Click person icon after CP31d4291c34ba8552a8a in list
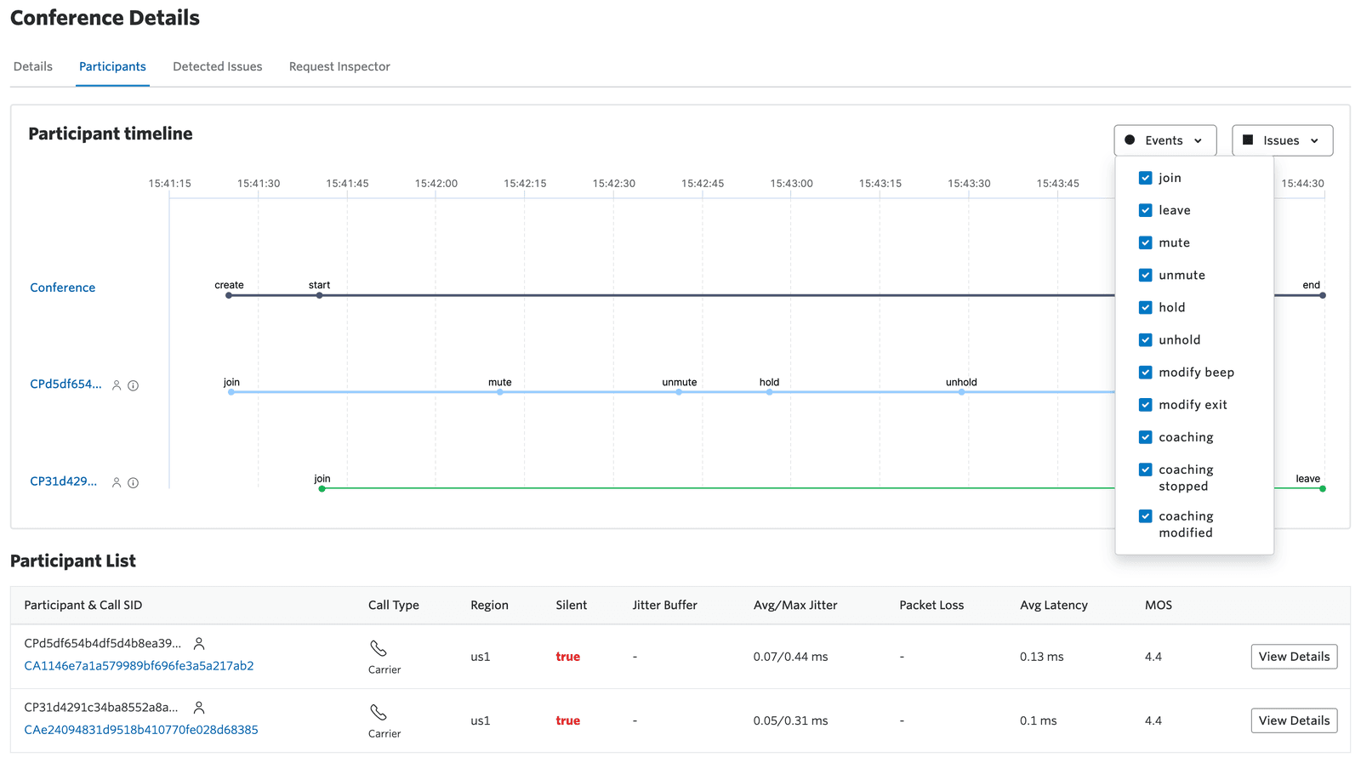The width and height of the screenshot is (1361, 763). (x=199, y=708)
